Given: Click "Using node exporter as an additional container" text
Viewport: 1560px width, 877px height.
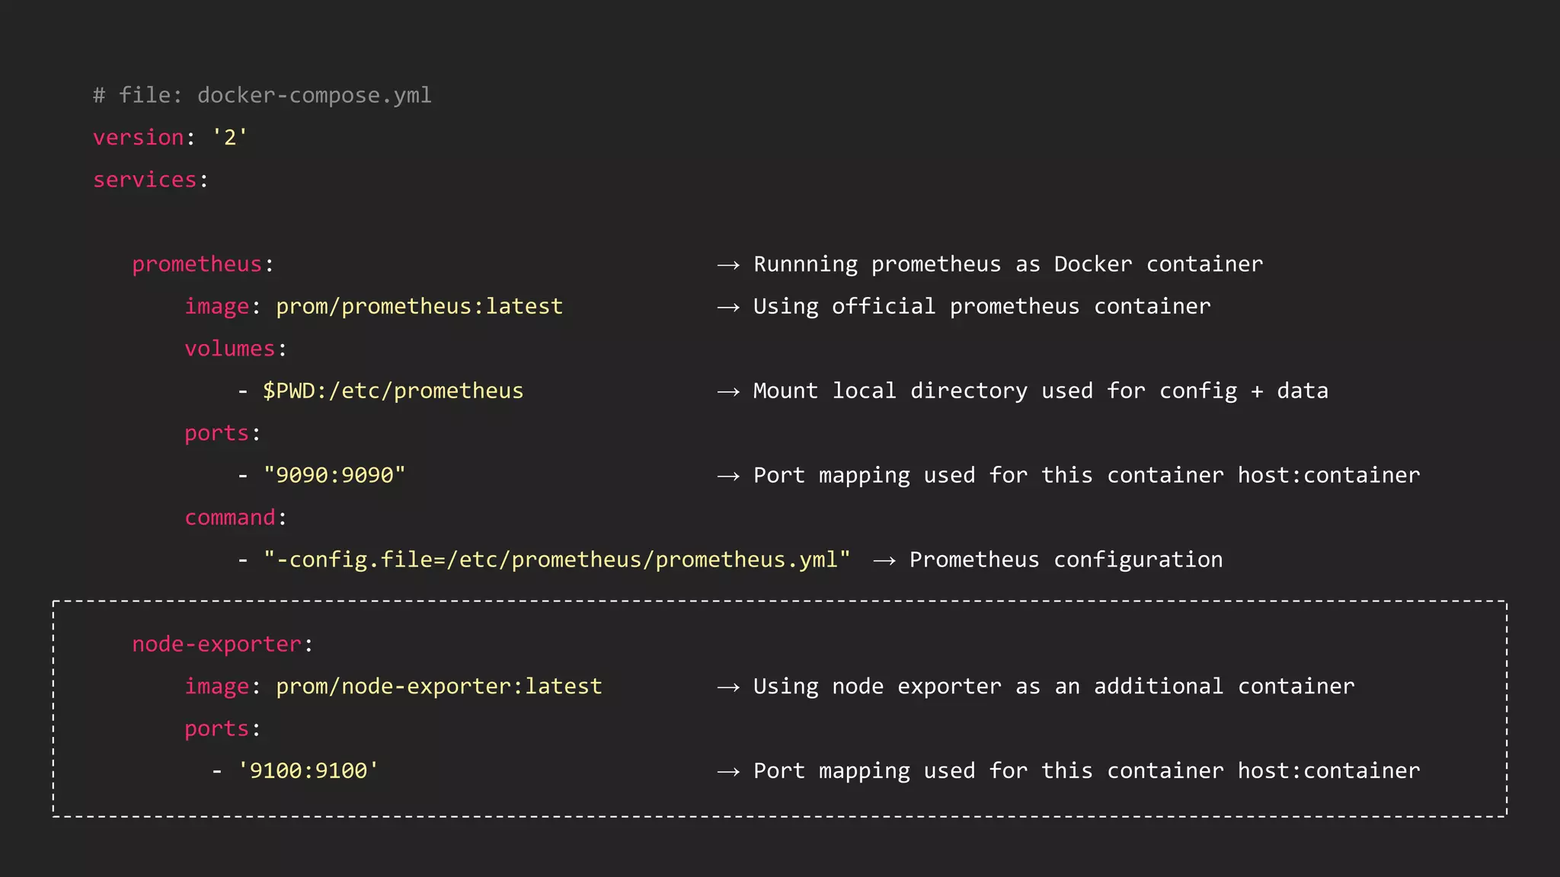Looking at the screenshot, I should [1053, 687].
